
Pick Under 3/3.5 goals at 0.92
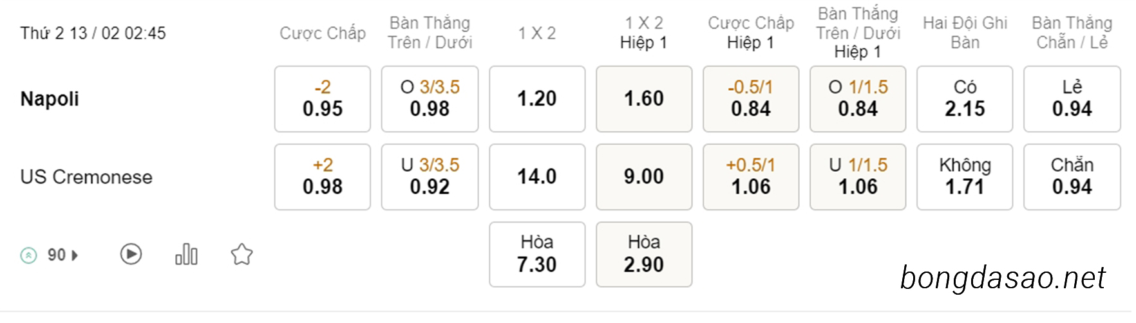pyautogui.click(x=430, y=177)
